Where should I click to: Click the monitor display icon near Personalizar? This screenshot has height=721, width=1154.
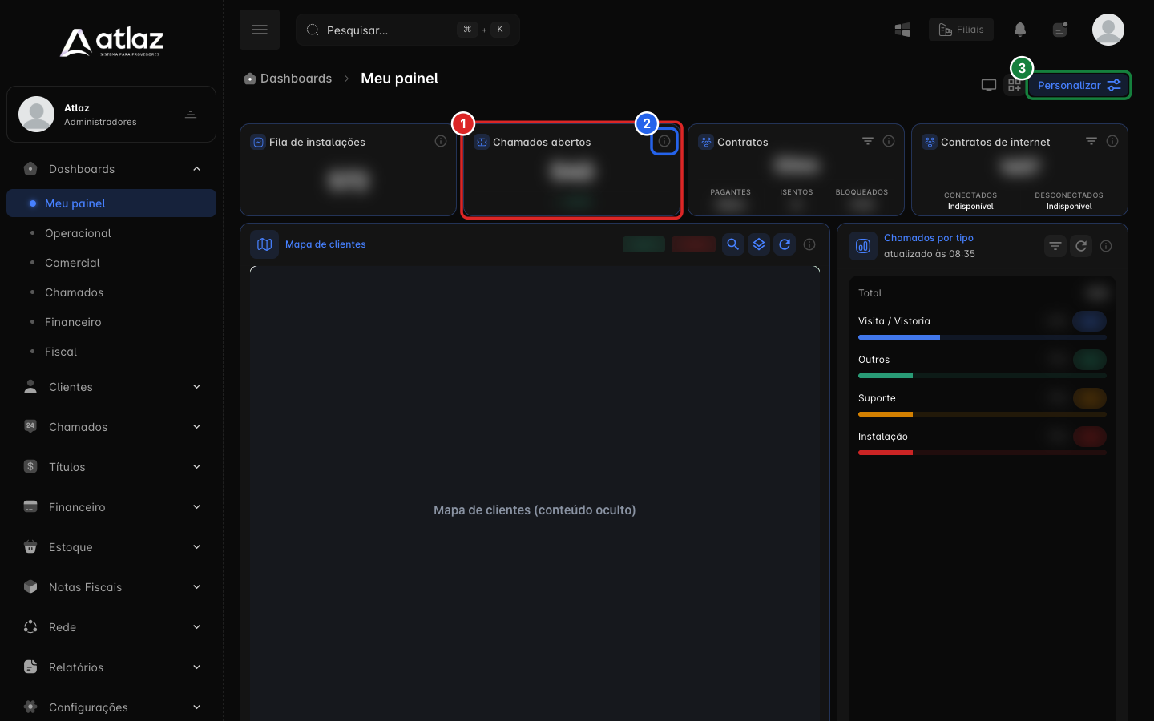point(989,85)
